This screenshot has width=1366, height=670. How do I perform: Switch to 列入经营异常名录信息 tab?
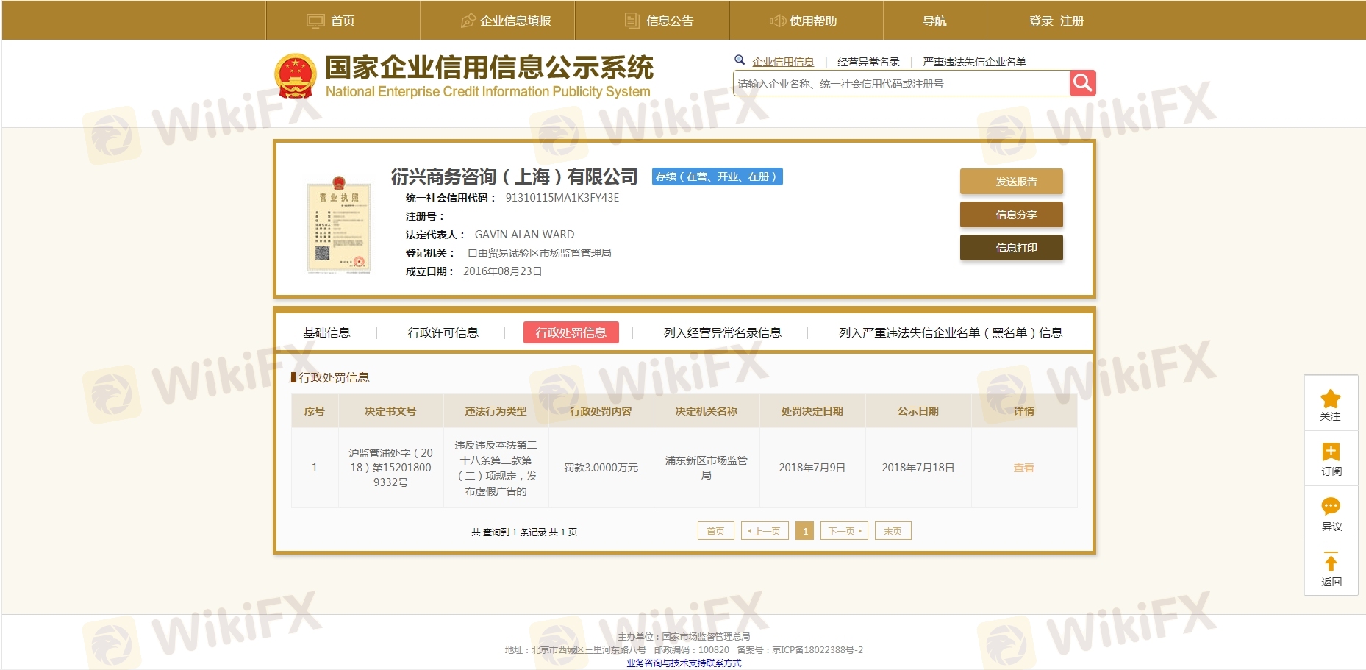723,332
